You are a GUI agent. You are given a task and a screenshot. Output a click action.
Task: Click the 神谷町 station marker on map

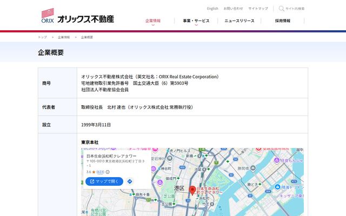pos(159,169)
